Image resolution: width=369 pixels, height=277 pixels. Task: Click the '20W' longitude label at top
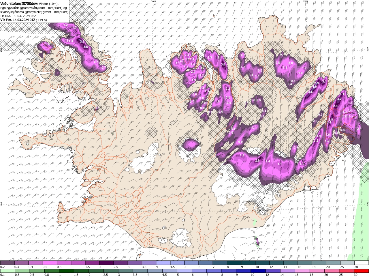click(x=153, y=1)
